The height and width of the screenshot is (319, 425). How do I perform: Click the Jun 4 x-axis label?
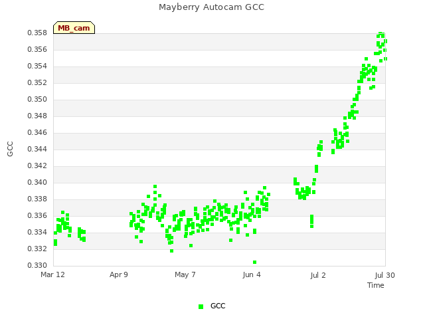tap(252, 274)
